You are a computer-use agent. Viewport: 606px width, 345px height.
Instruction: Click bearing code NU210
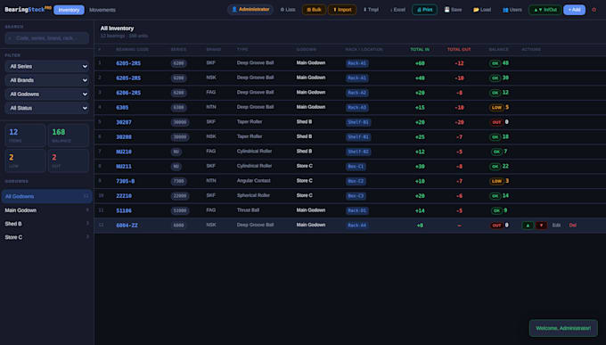[124, 152]
